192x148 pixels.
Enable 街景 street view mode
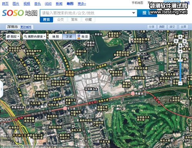click(x=83, y=36)
